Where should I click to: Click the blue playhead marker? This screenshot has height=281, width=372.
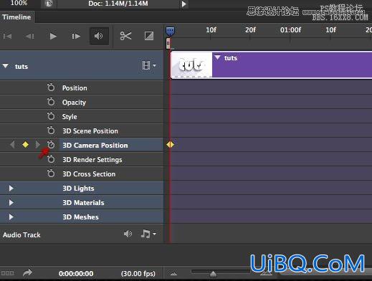click(x=170, y=31)
